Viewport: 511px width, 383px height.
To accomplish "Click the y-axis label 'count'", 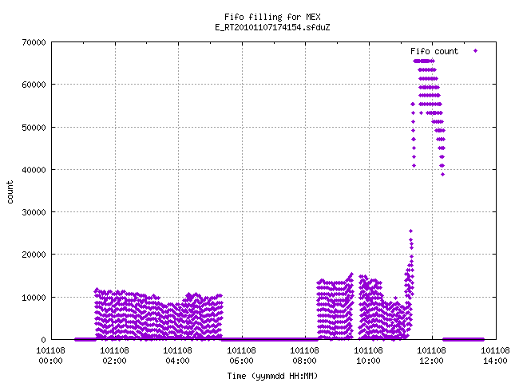I will (10, 192).
